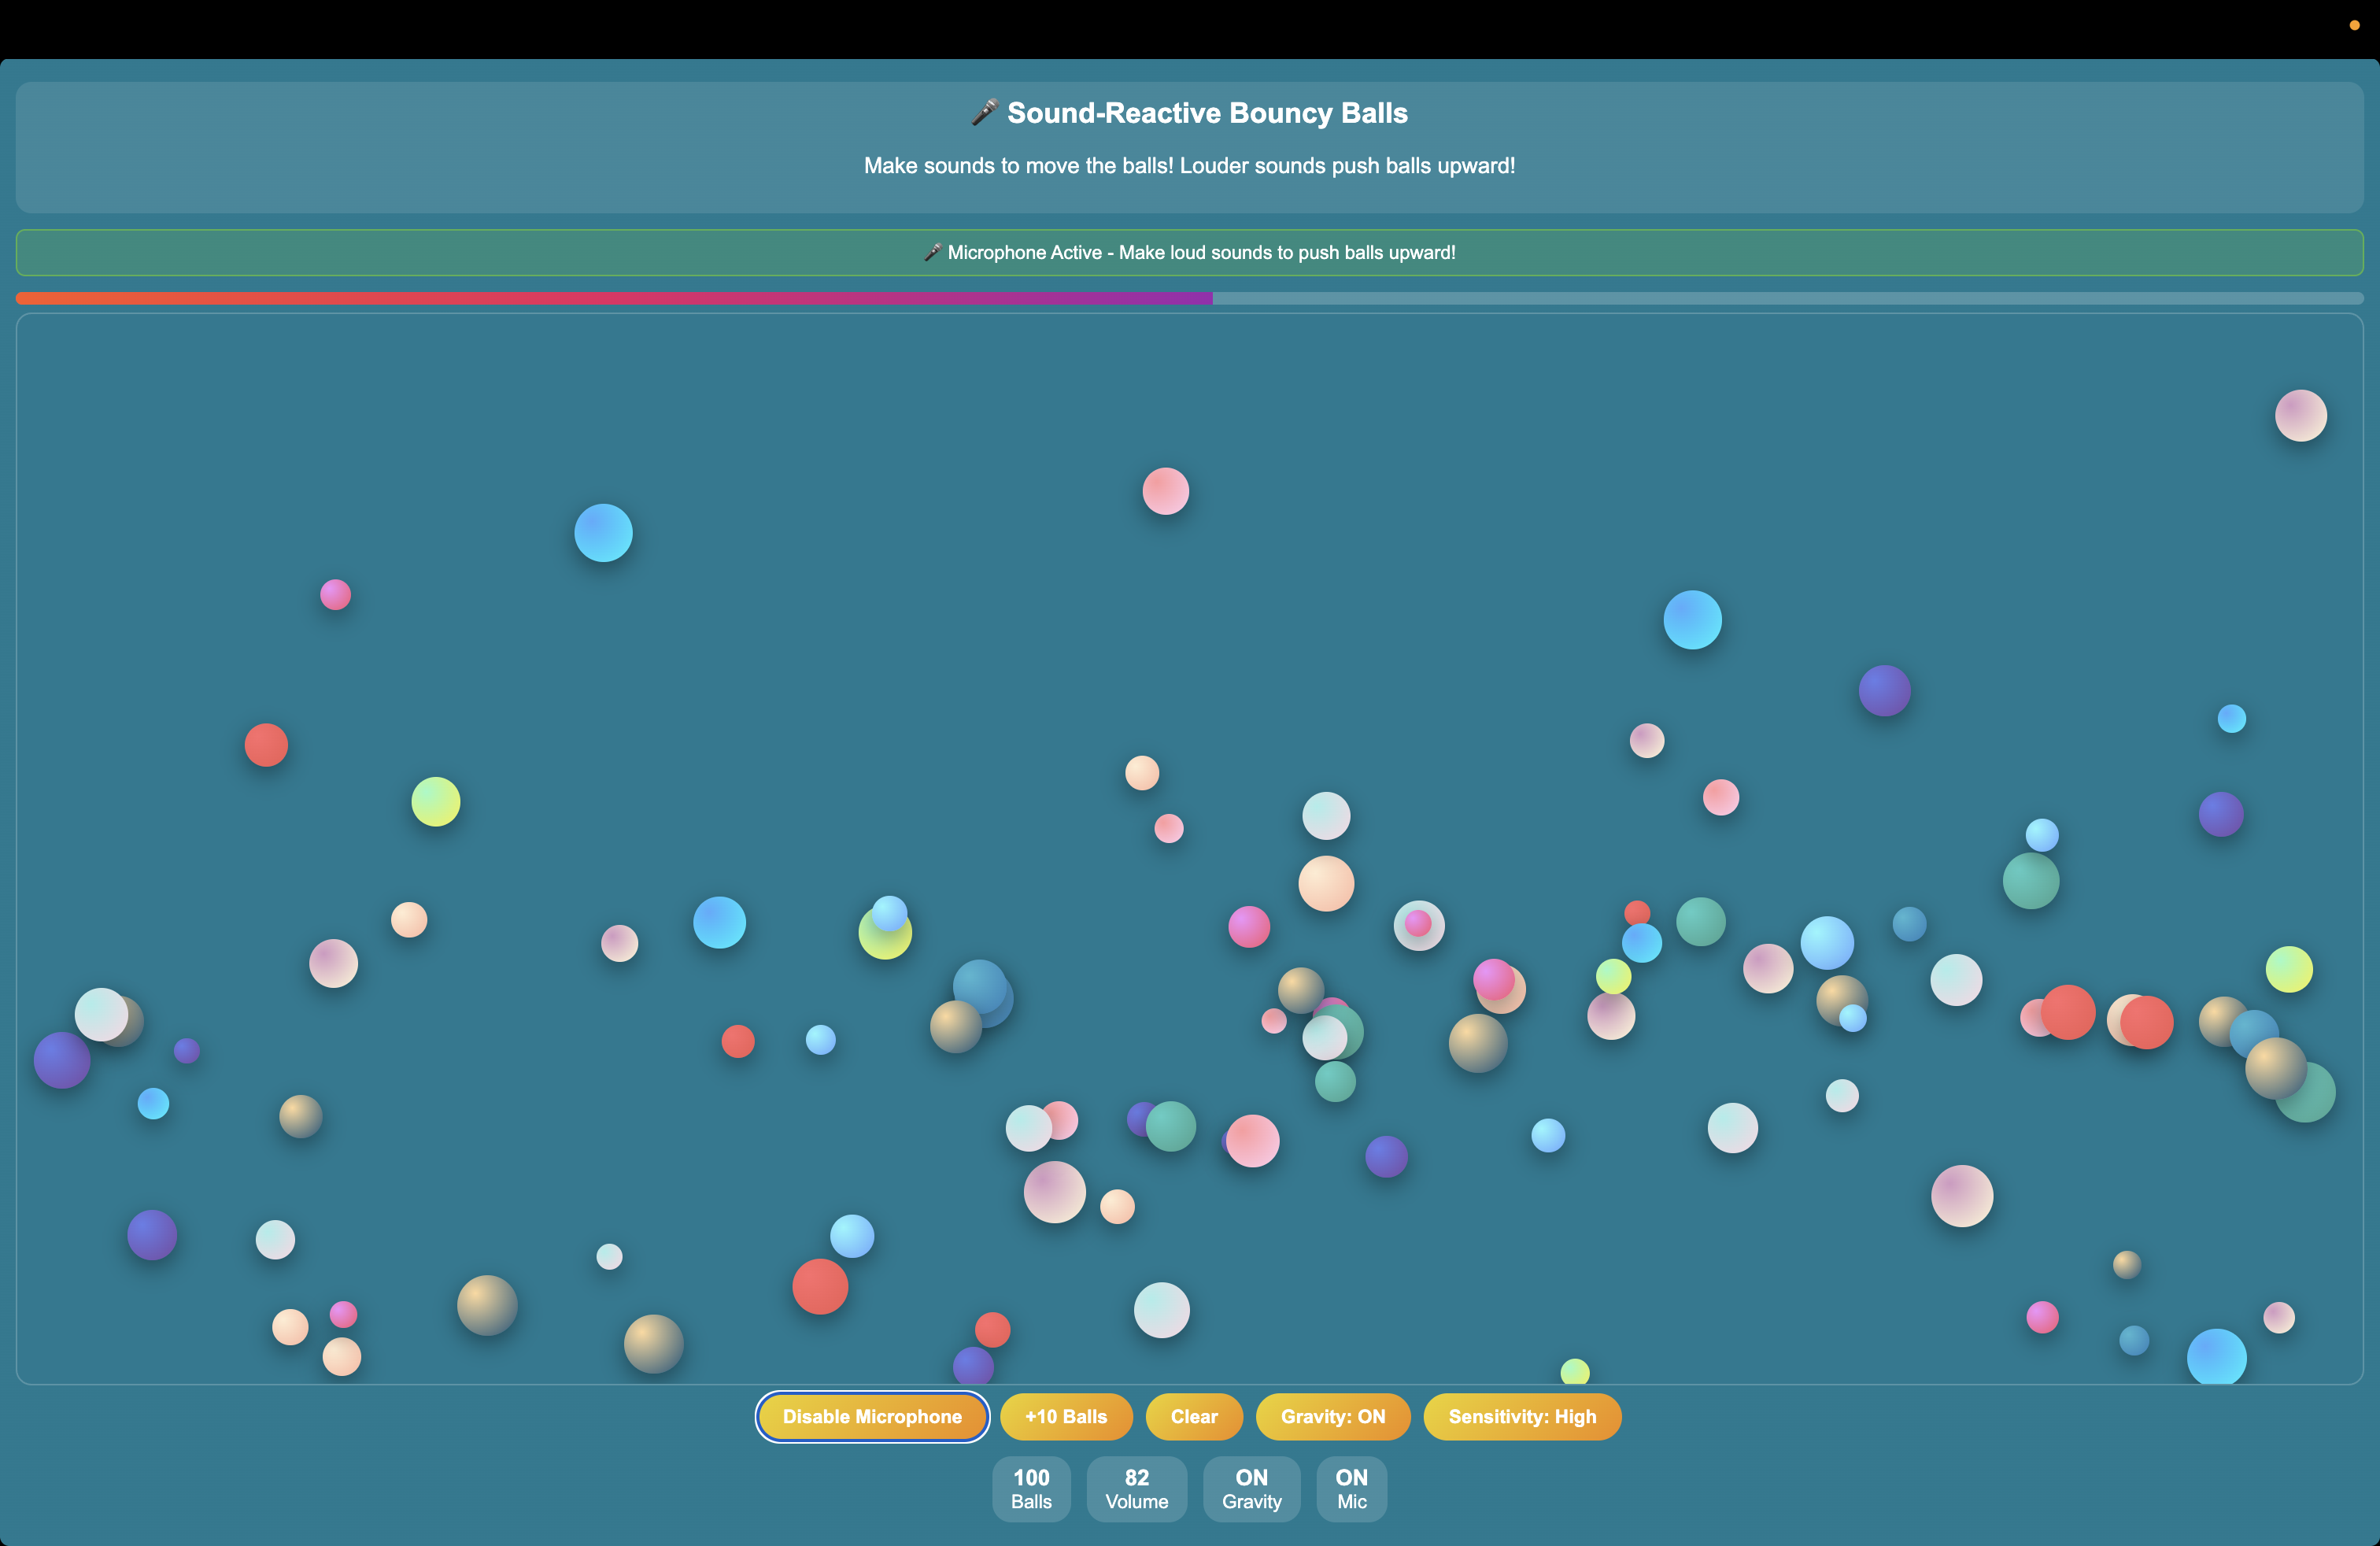
Task: Click the 100 Balls stat badge
Action: pyautogui.click(x=1031, y=1488)
